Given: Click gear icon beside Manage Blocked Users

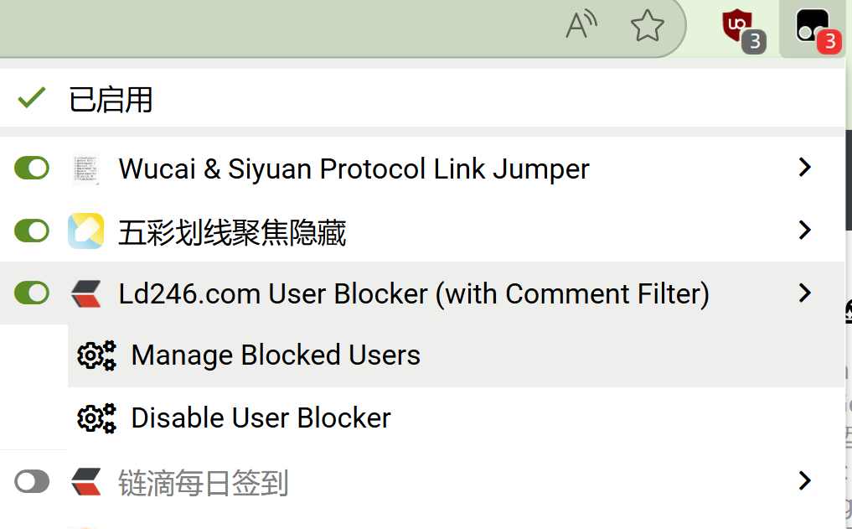Looking at the screenshot, I should (96, 355).
